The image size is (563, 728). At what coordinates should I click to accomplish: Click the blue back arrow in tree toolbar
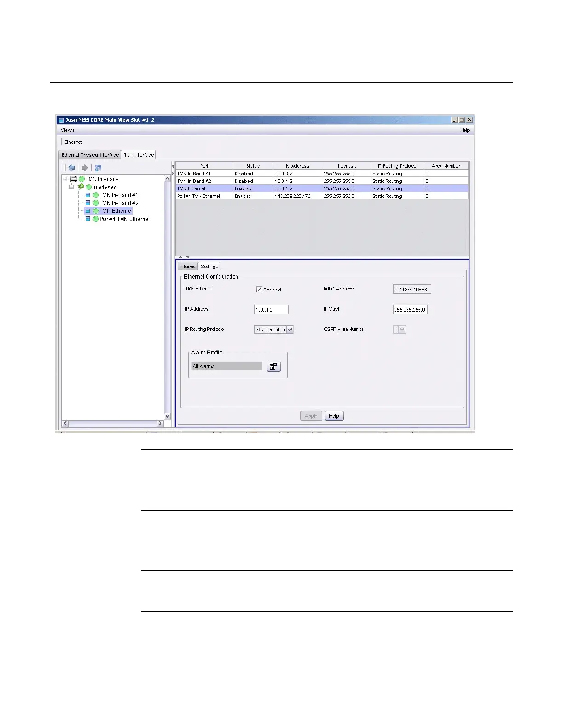tap(72, 168)
